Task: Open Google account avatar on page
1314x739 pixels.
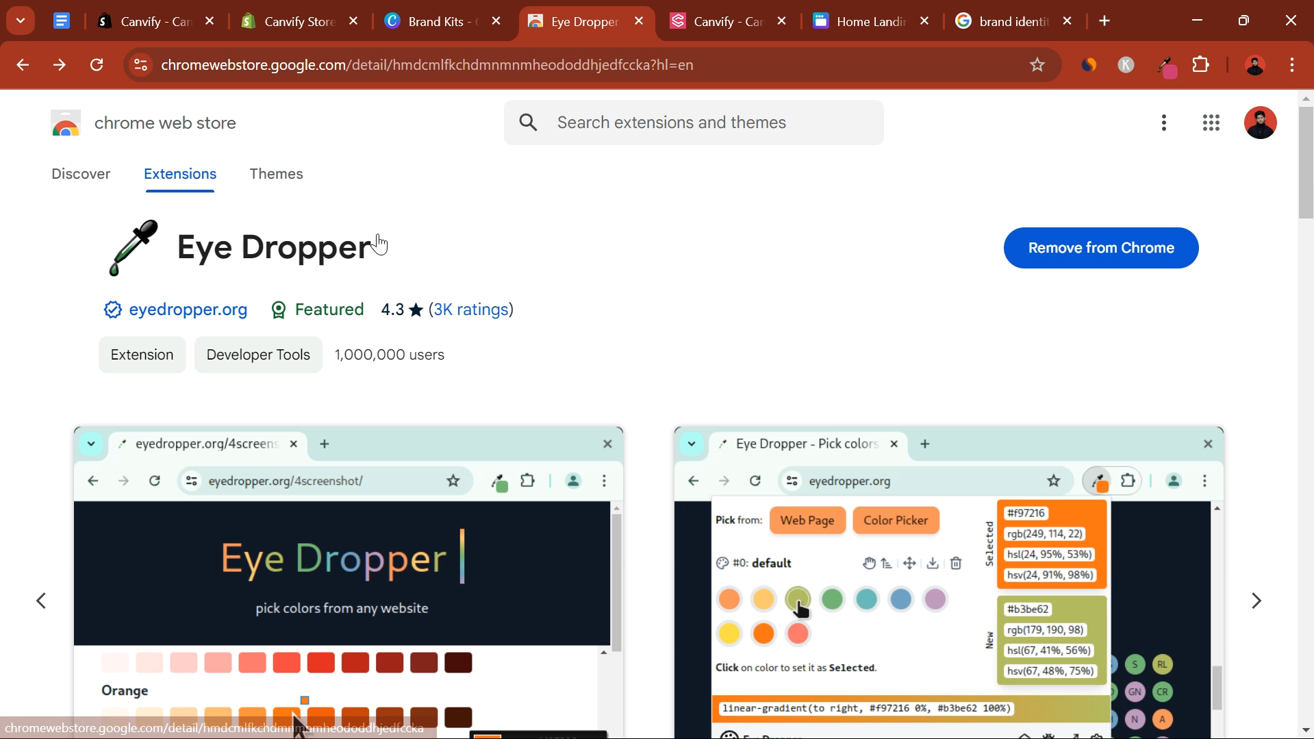Action: point(1261,123)
